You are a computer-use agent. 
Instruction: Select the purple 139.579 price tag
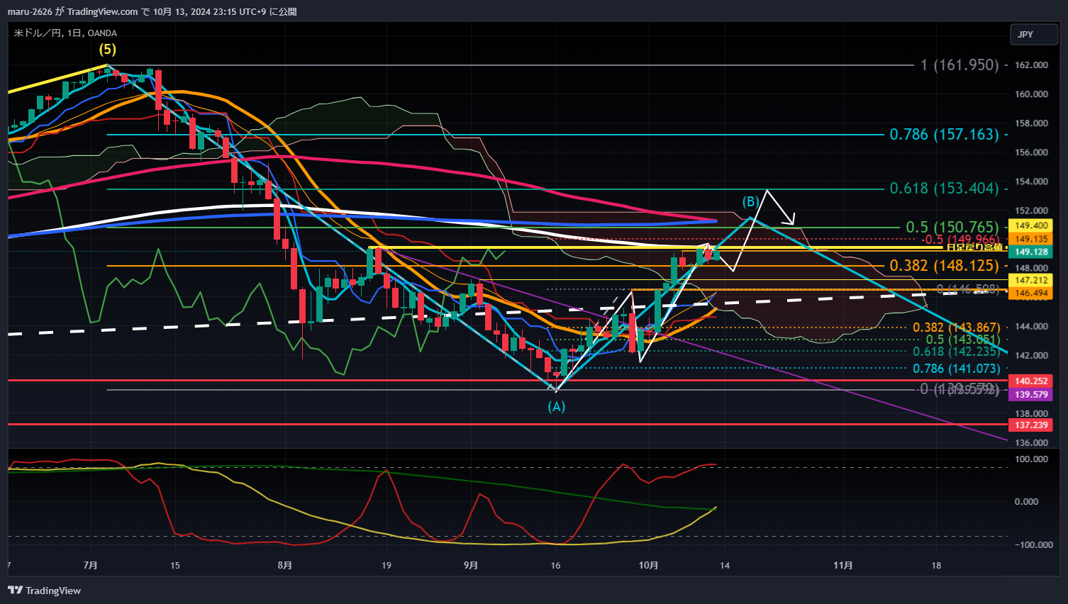tap(1031, 394)
